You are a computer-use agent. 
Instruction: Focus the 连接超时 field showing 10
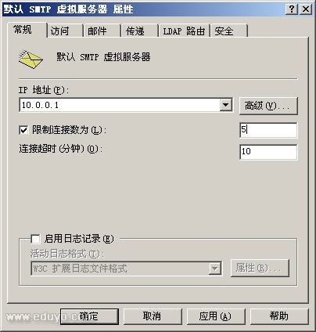click(x=268, y=152)
